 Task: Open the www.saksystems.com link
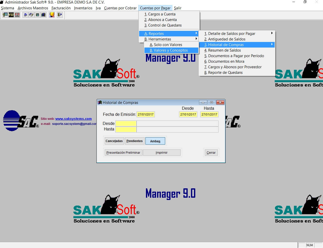73,119
